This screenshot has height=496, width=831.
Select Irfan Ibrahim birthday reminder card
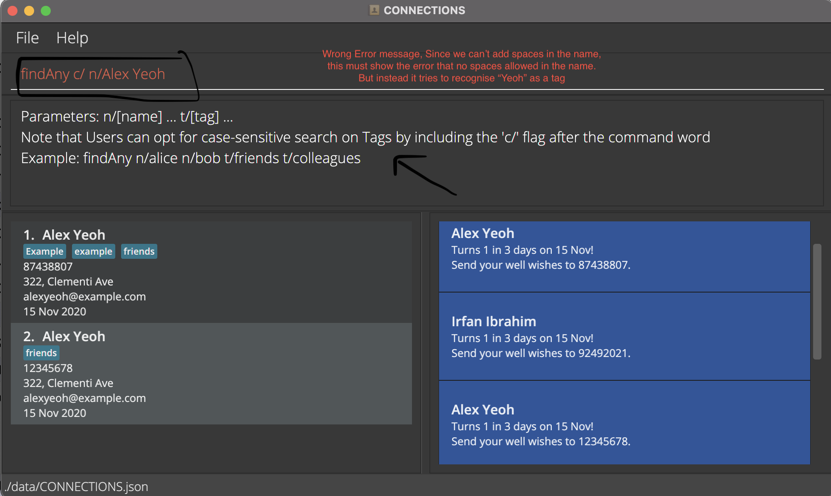[x=624, y=336]
